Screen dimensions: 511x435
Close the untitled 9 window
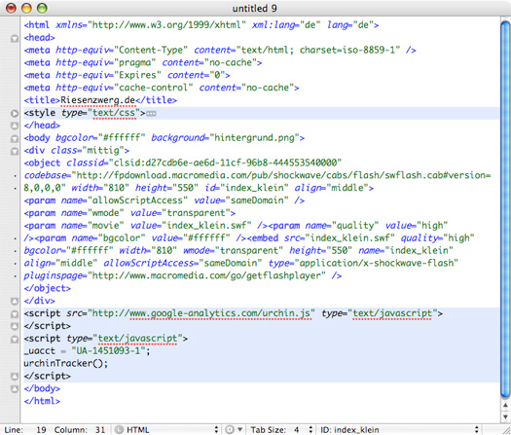tap(11, 8)
